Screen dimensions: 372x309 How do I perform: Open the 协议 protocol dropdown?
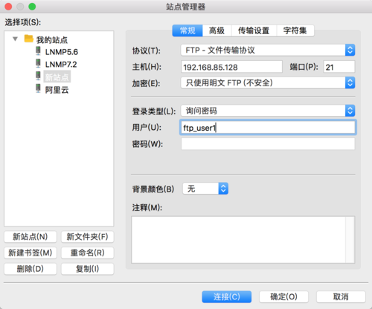268,51
